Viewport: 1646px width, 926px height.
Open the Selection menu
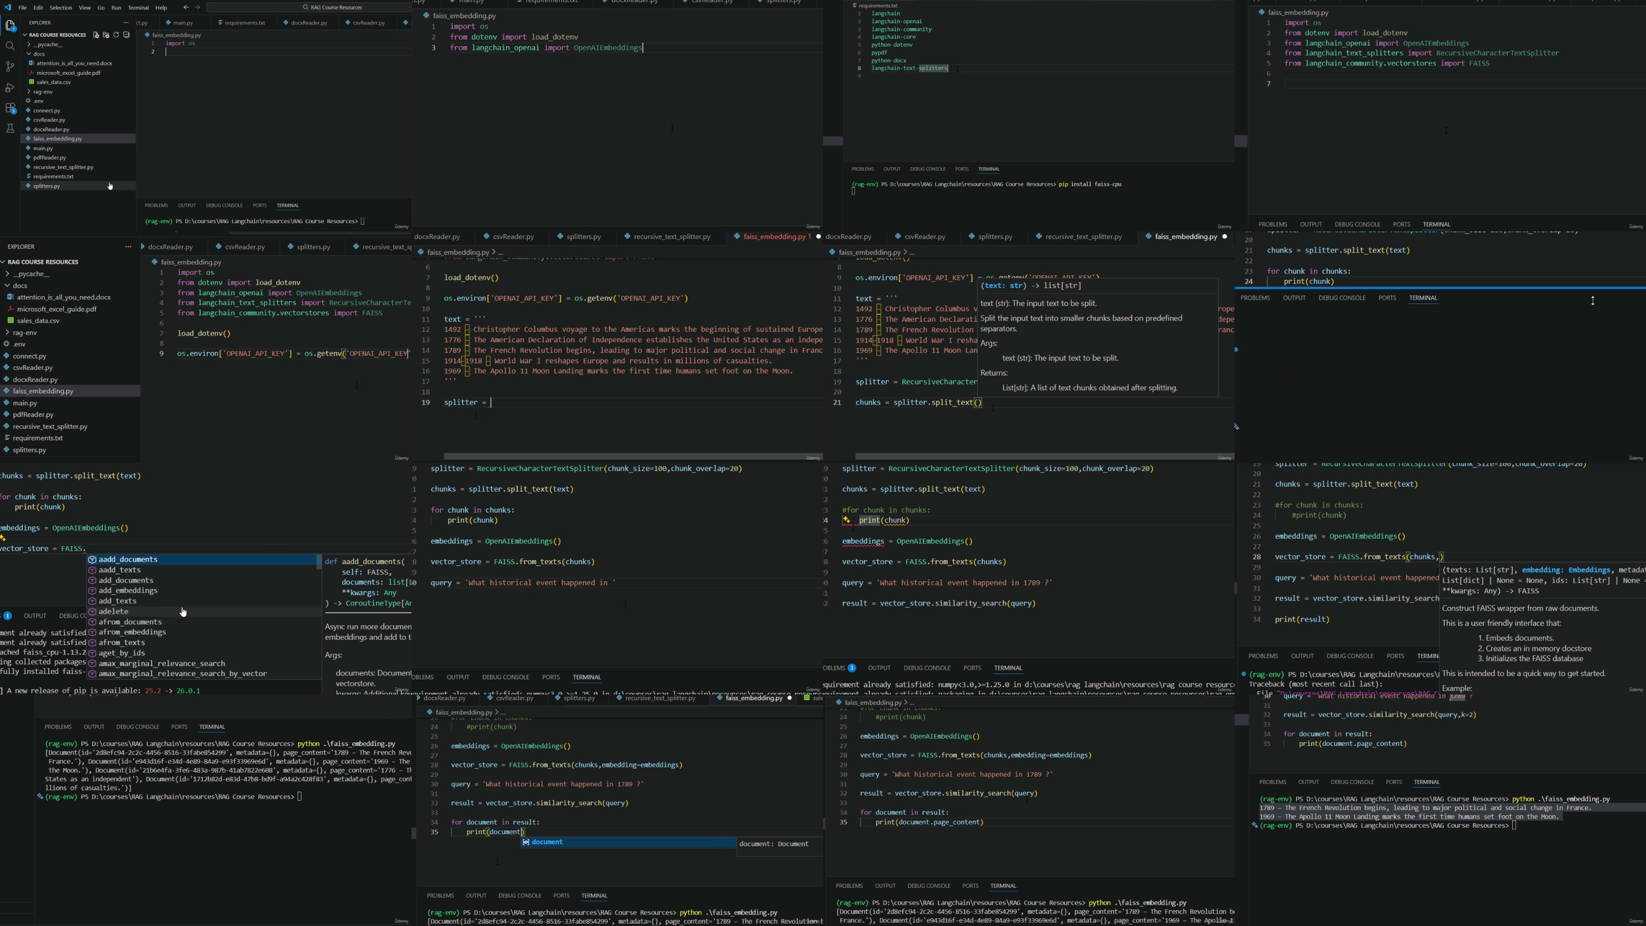[x=61, y=8]
